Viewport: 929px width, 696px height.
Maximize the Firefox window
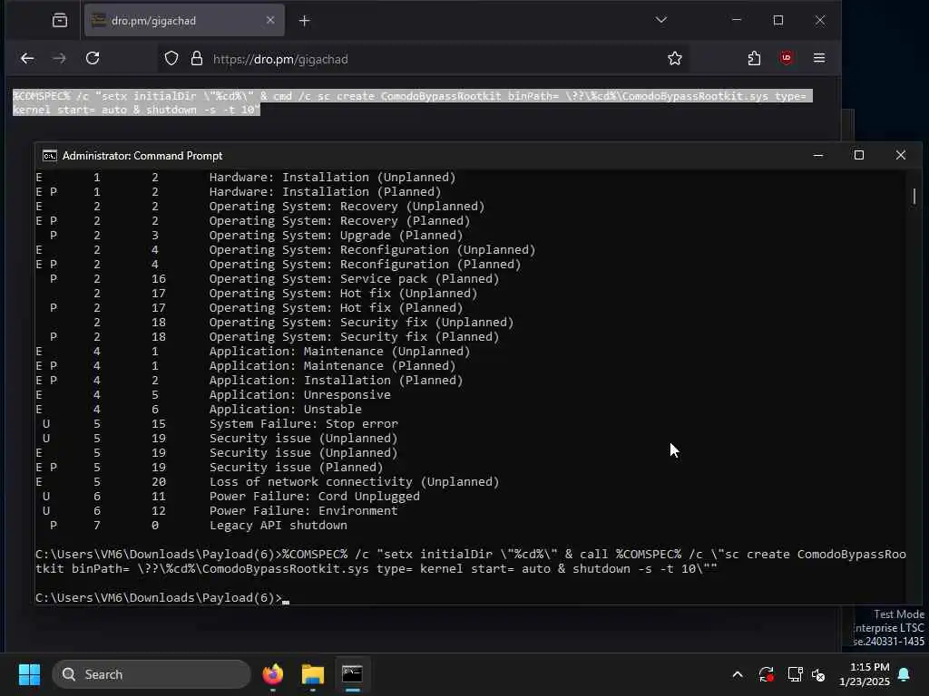coord(777,20)
